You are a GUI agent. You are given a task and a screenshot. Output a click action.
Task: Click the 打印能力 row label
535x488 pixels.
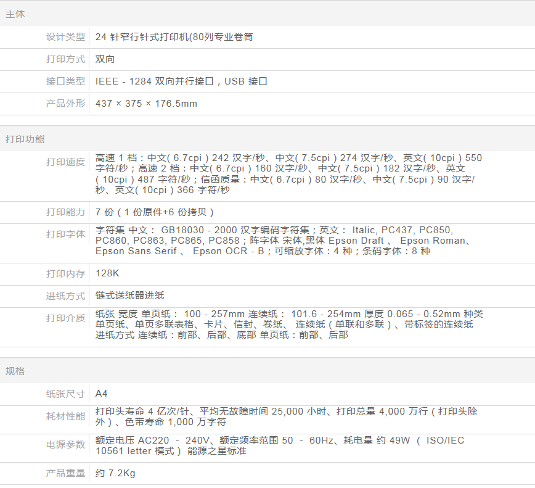(65, 212)
